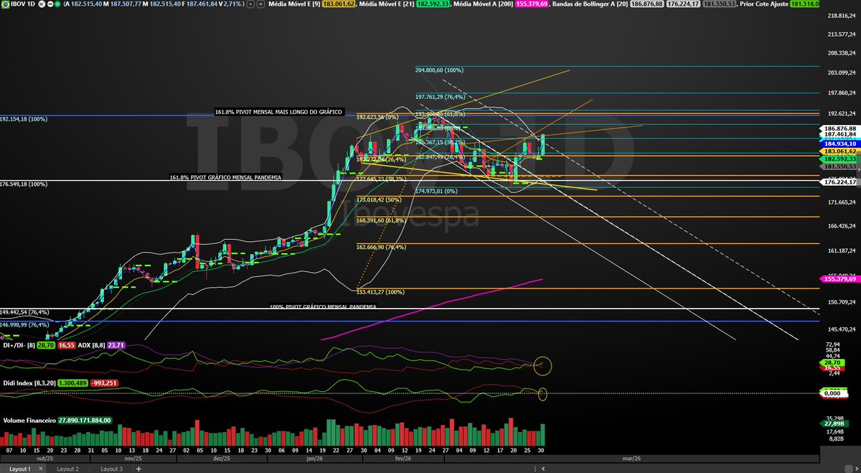This screenshot has width=861, height=473.
Task: Click Média Móvel E [9] indicator label
Action: coord(294,4)
